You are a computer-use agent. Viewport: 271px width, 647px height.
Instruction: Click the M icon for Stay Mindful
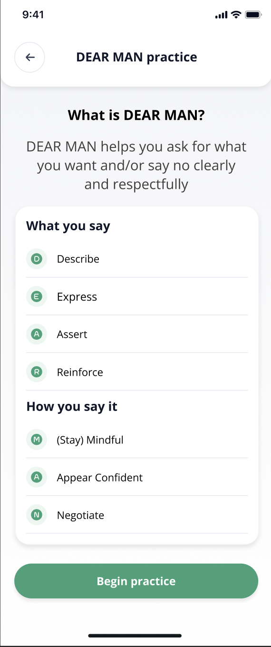(x=37, y=440)
